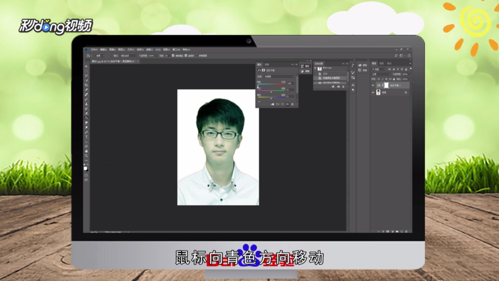
Task: Delete adjustment via Properties trash icon
Action: [292, 104]
